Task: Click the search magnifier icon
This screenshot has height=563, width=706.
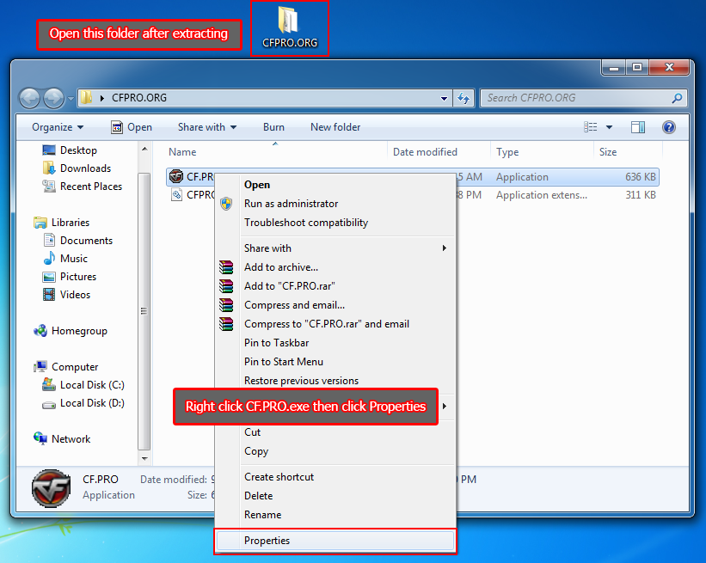Action: 677,98
